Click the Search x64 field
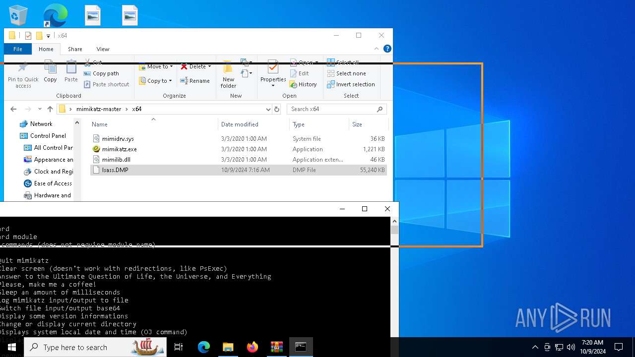635x357 pixels. point(336,109)
